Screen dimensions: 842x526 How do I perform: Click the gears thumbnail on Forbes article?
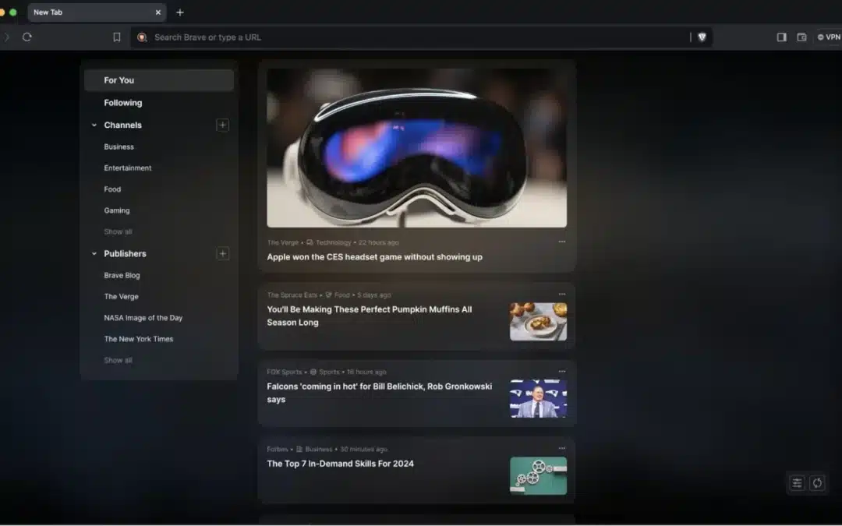point(538,475)
